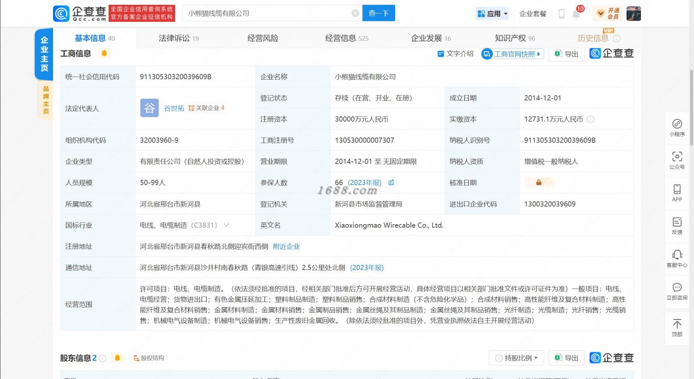694x379 pixels.
Task: Switch to 基本信息 tab
Action: [95, 38]
